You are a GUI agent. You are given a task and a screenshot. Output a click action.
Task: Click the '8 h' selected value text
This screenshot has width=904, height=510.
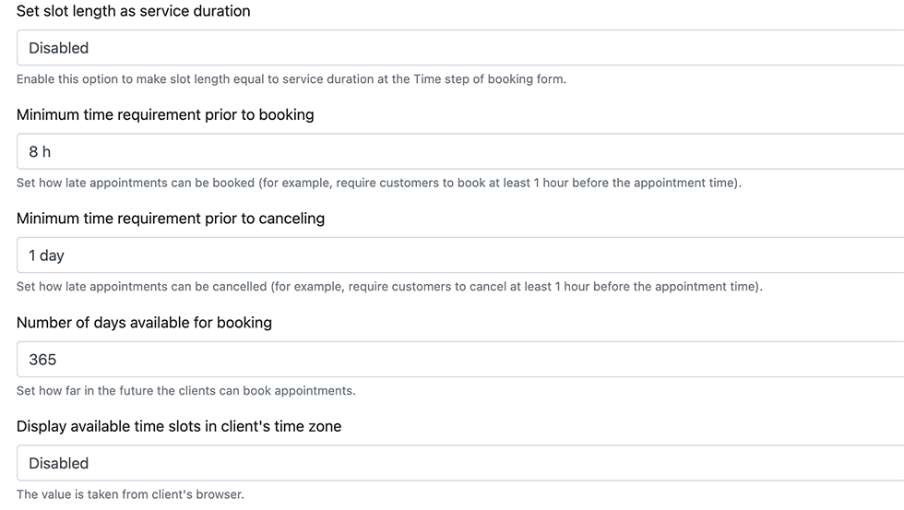point(40,152)
